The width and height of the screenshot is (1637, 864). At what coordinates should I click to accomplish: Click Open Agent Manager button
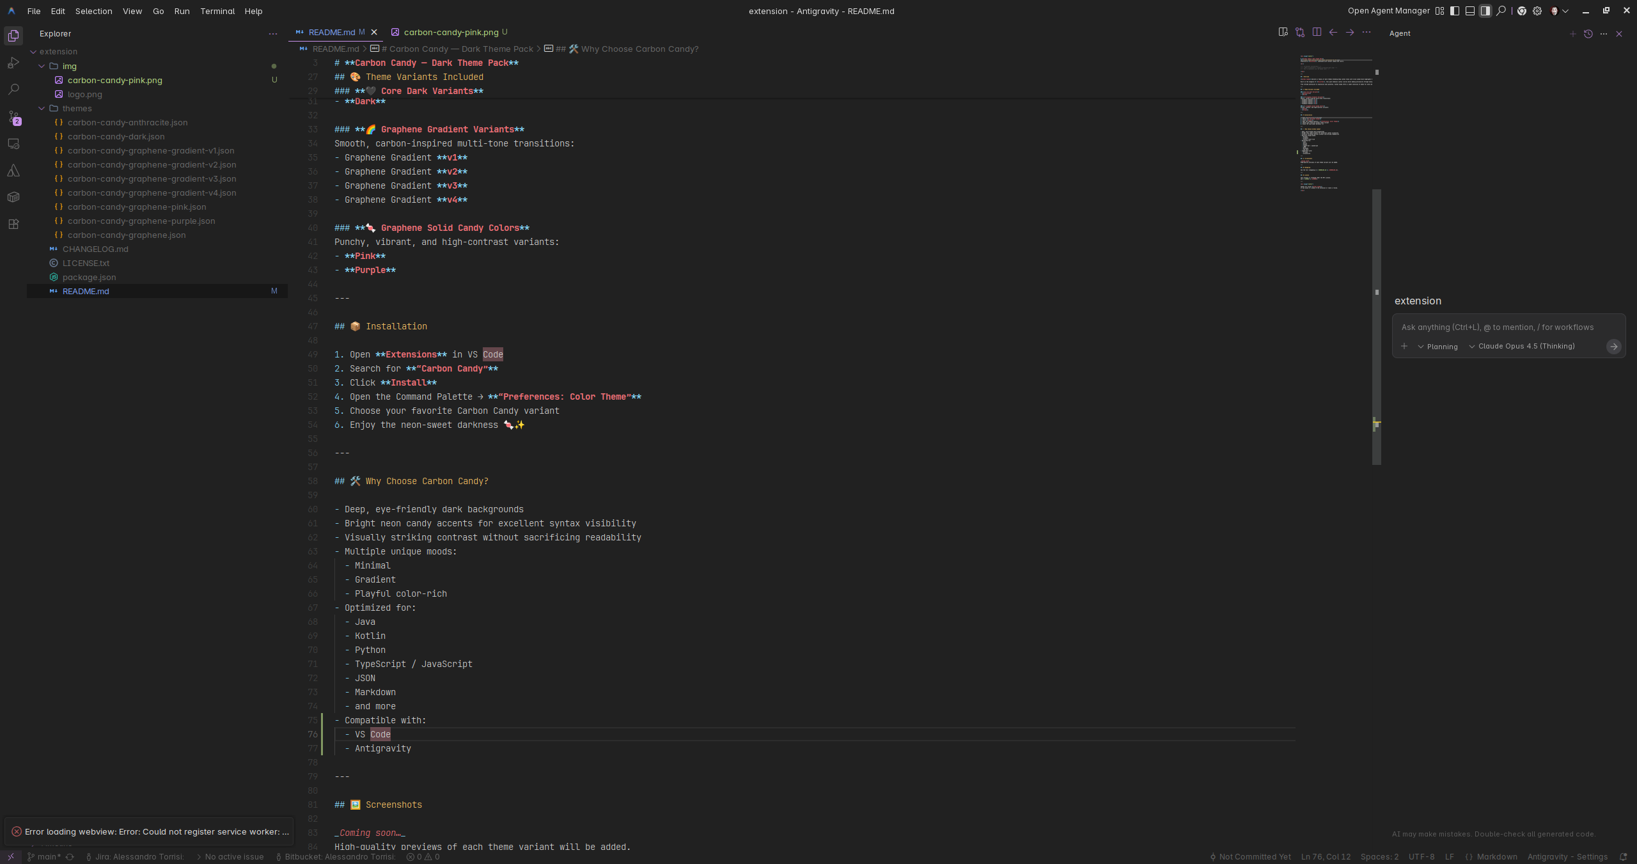pyautogui.click(x=1388, y=11)
